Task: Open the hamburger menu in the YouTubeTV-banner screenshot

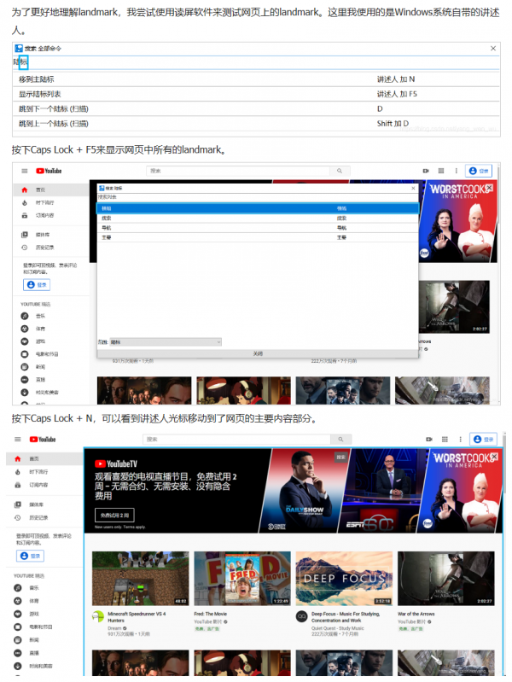Action: pos(18,440)
